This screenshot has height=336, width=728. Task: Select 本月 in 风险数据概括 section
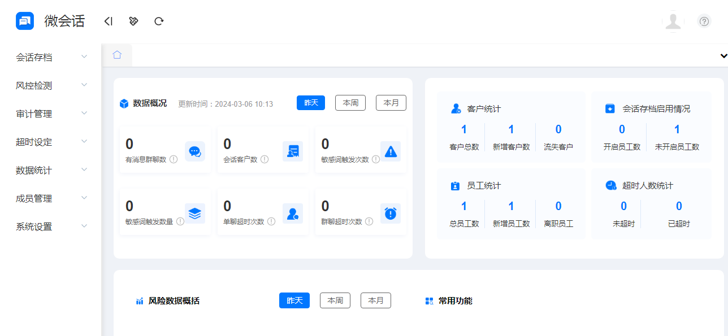tap(376, 300)
